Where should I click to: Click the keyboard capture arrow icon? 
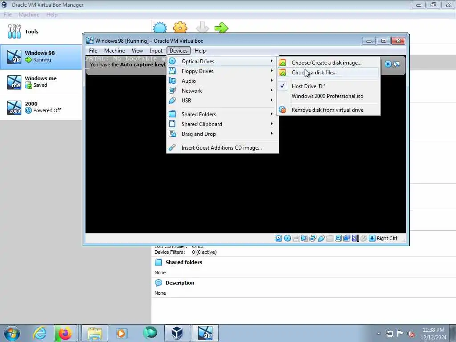click(372, 238)
